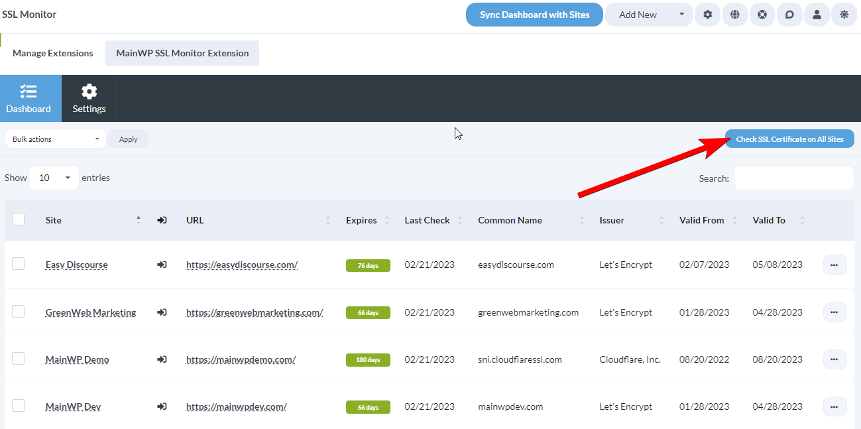Viewport: 861px width, 429px height.
Task: Open the help lifebuoy icon
Action: click(x=762, y=14)
